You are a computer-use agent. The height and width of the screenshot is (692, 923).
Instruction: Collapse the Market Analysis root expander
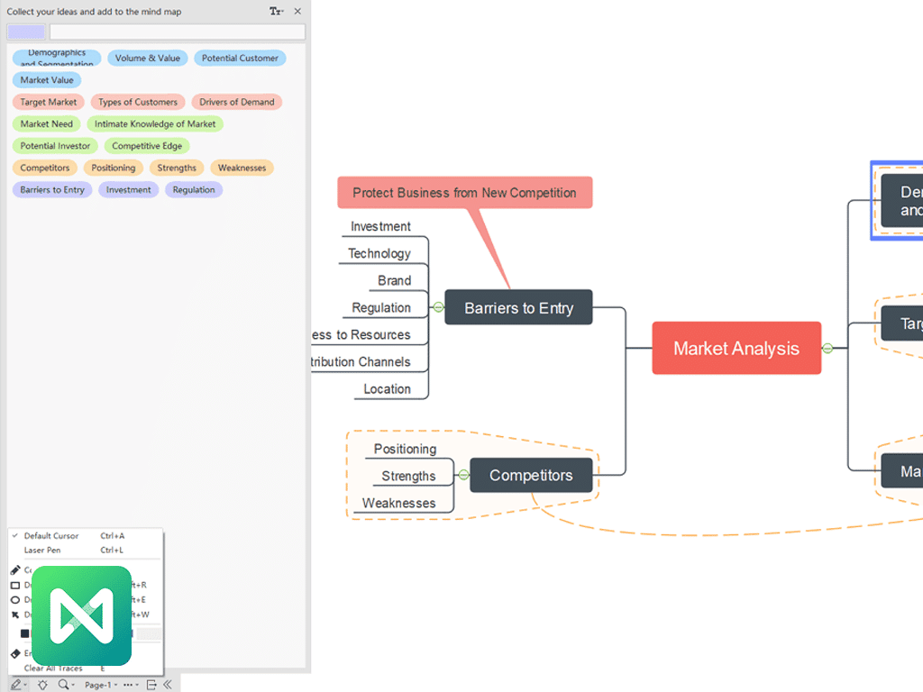tap(827, 348)
